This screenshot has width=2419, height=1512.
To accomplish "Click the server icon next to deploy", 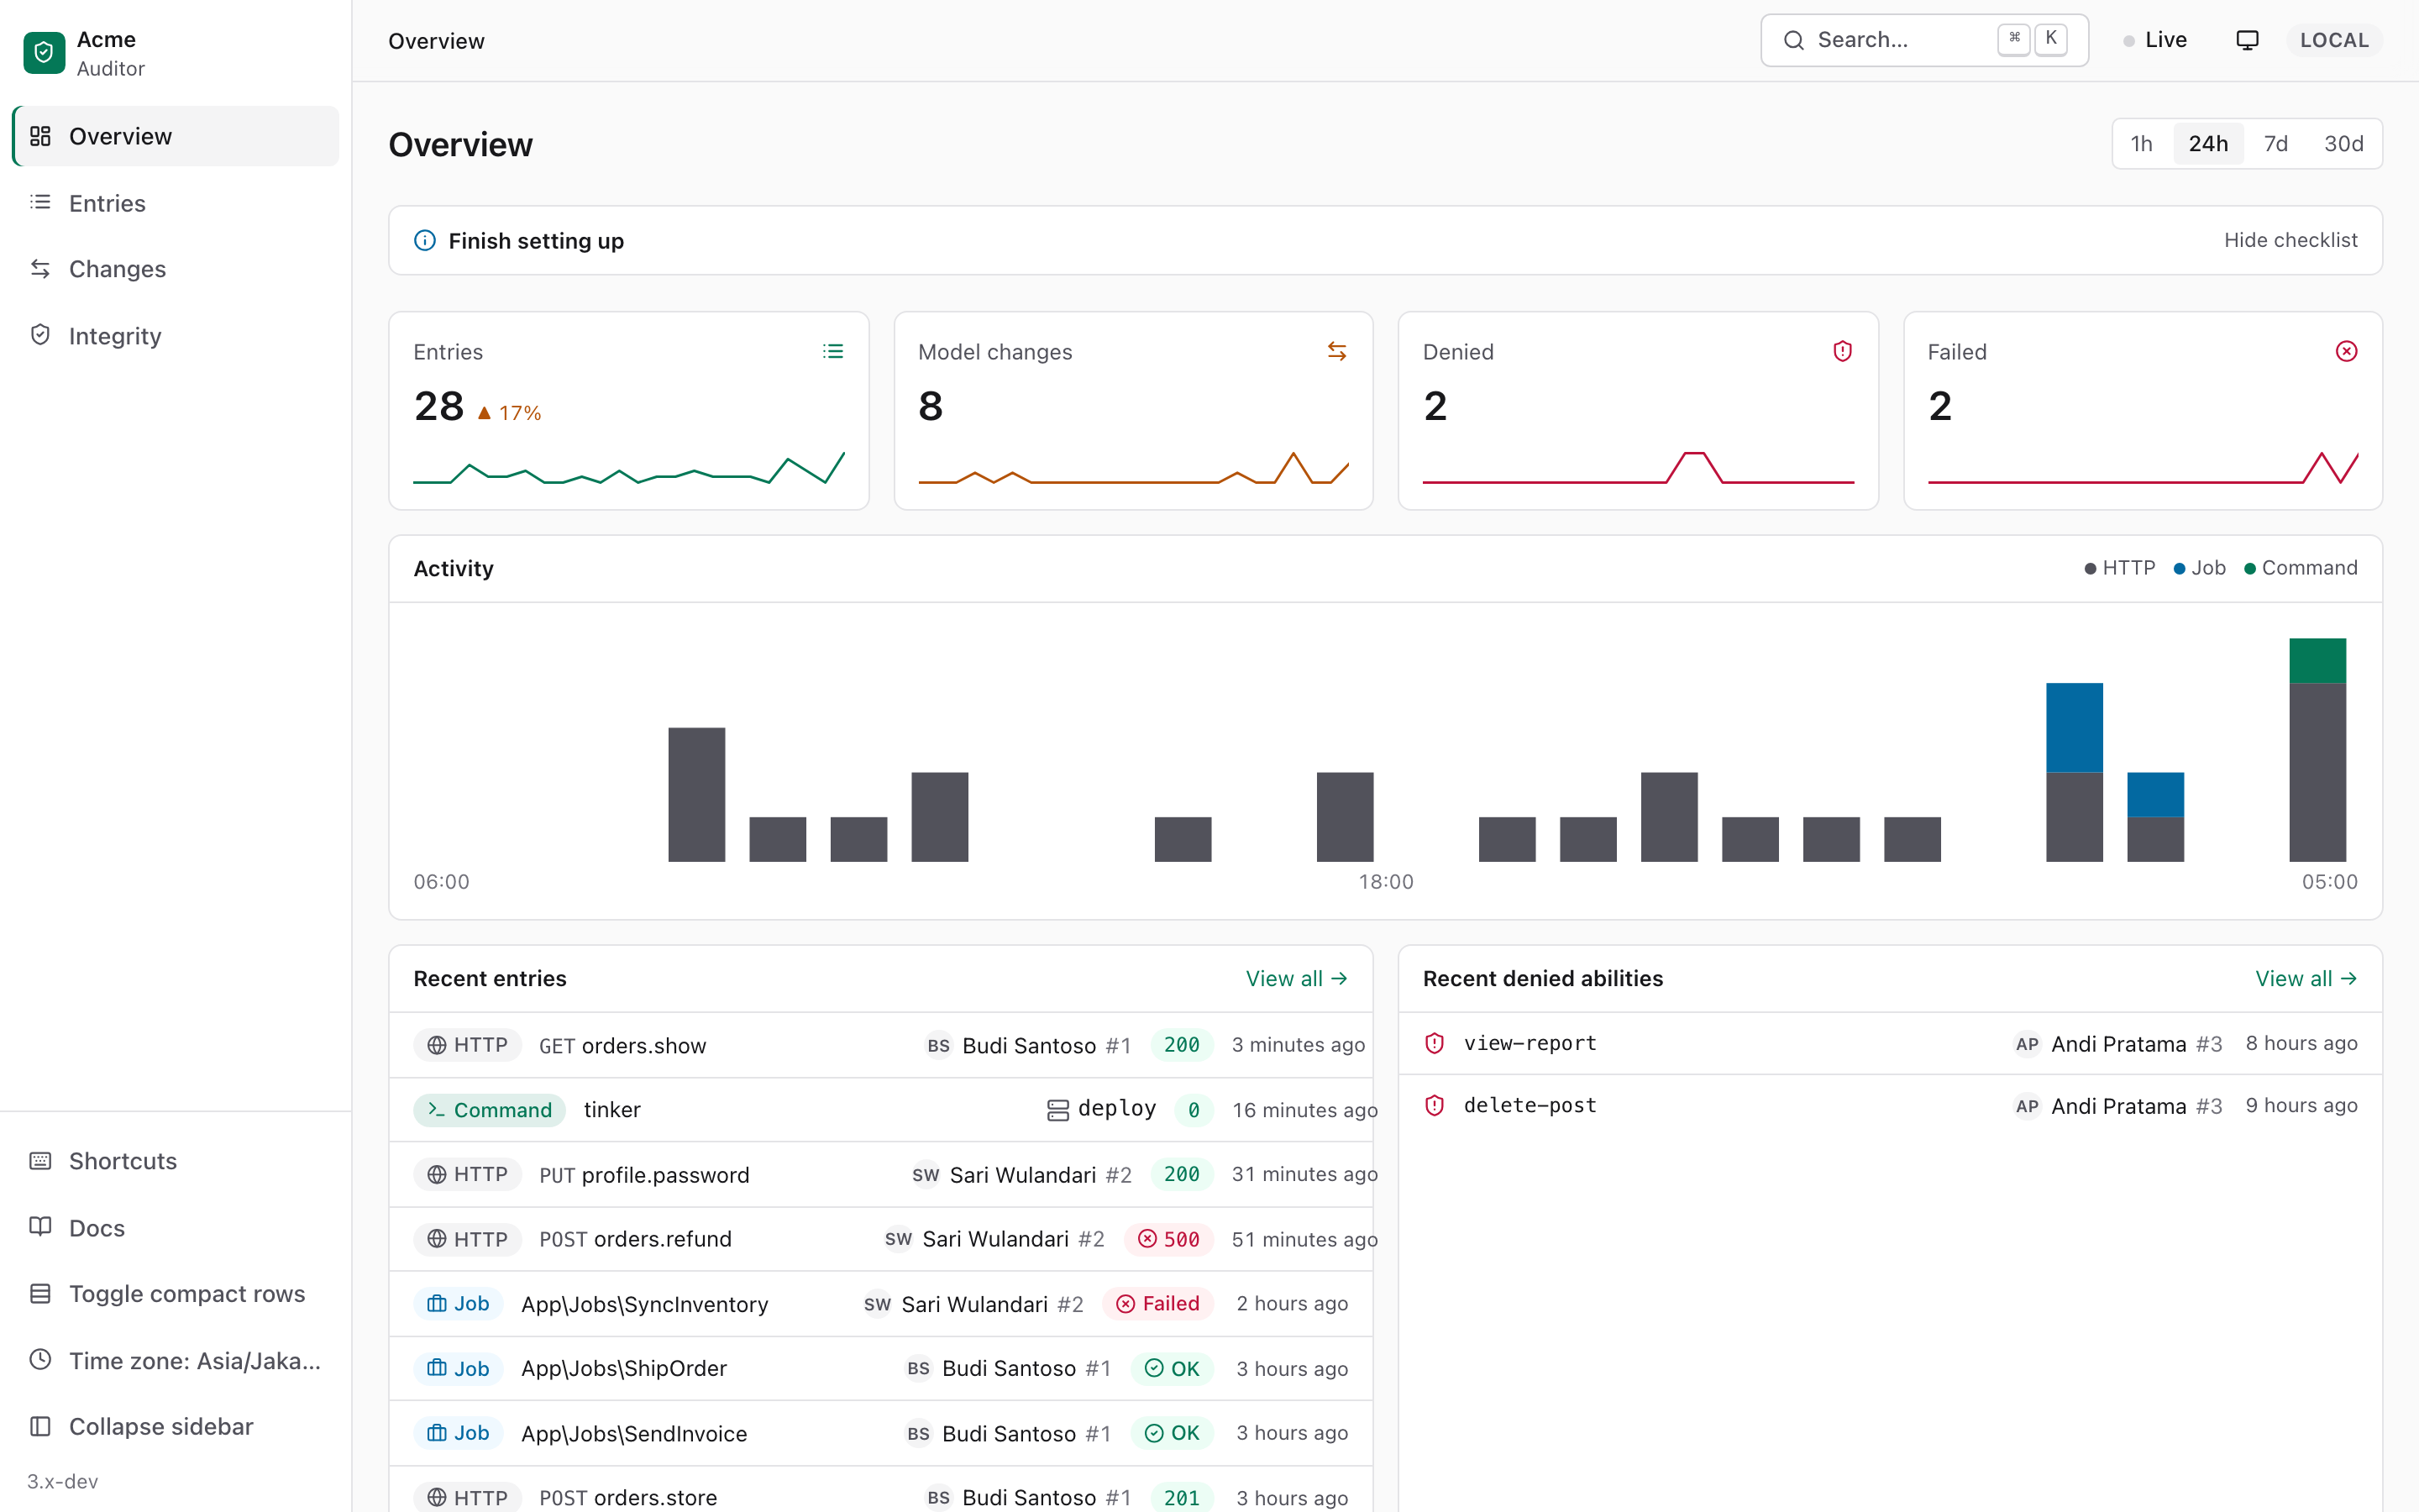I will (1057, 1110).
